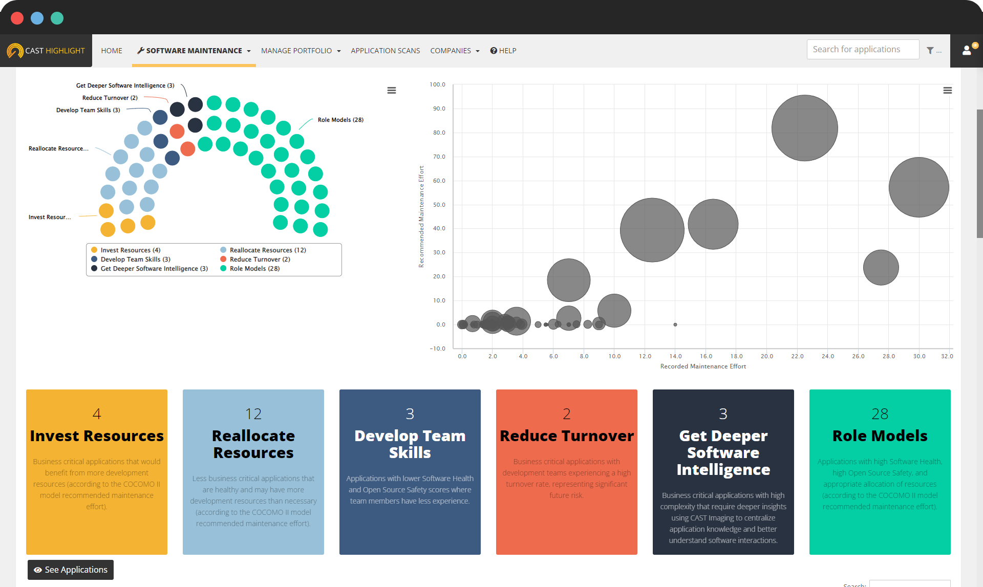Open the user account icon
983x587 pixels.
click(x=967, y=50)
